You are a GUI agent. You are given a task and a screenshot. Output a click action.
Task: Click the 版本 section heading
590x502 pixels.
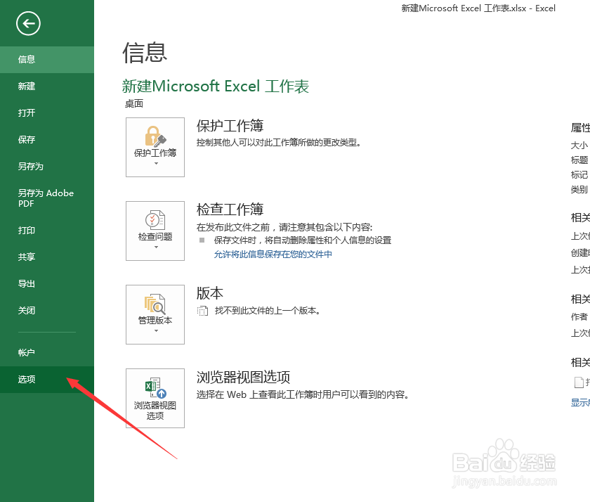[x=210, y=293]
